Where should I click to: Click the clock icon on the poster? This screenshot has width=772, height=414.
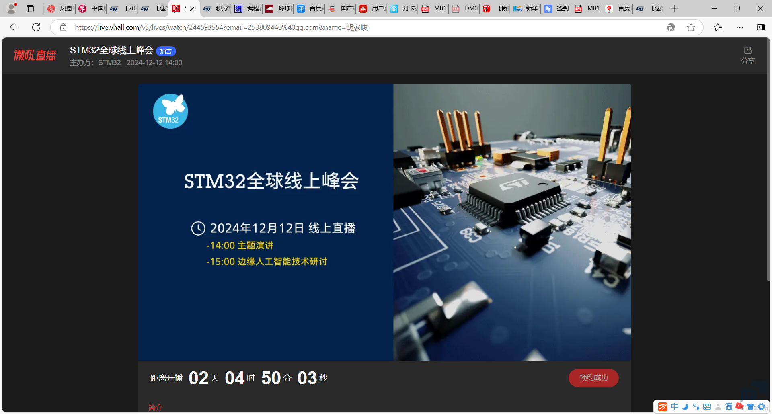(x=198, y=228)
